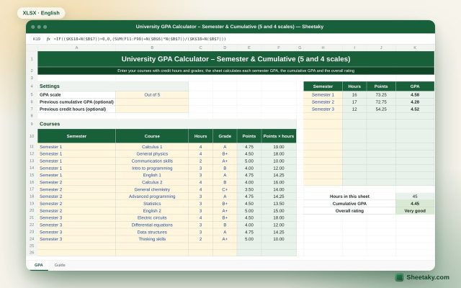Click the 4.28 GPA value

point(415,102)
